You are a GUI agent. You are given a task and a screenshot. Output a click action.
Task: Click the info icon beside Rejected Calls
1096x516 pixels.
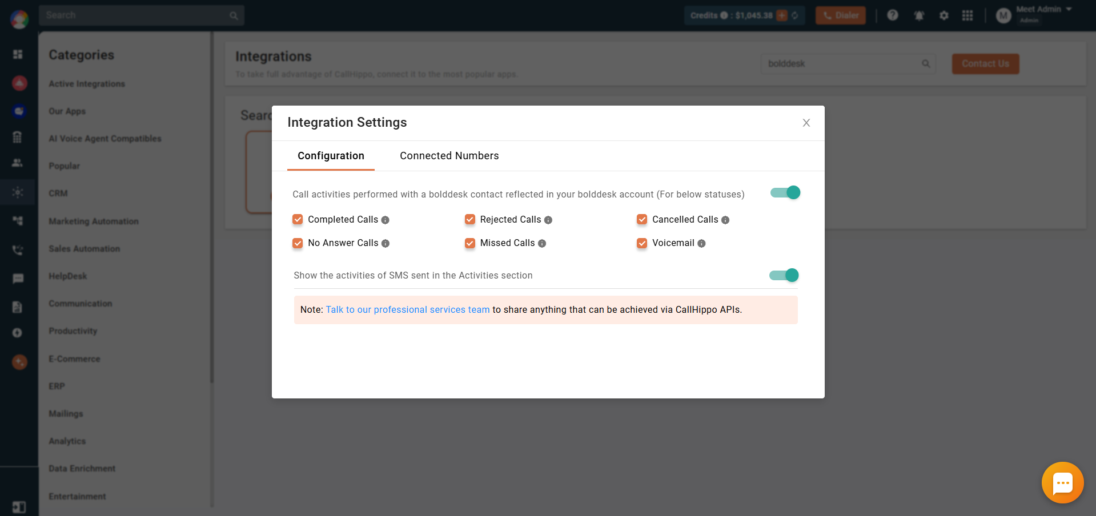pyautogui.click(x=548, y=220)
